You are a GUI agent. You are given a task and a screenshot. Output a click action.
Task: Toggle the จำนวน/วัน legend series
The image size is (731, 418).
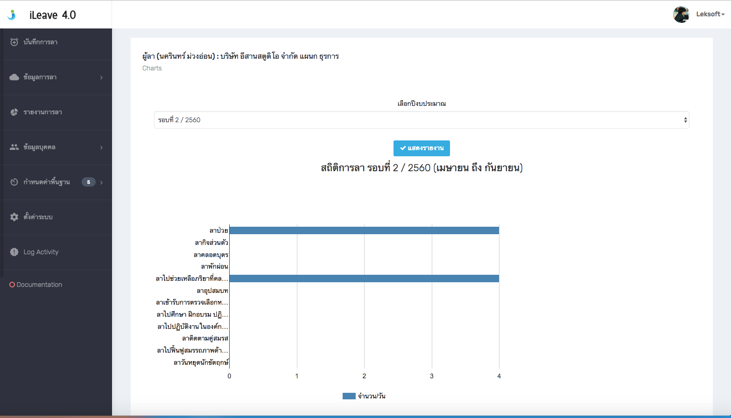tap(364, 396)
